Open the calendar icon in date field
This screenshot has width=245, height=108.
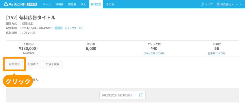pos(141,95)
